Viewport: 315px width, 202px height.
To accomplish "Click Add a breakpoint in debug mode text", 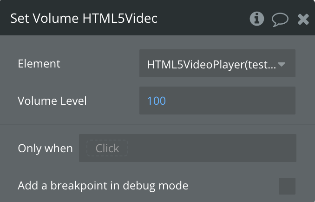I will click(103, 186).
